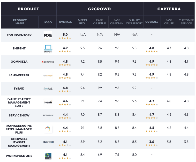This screenshot has height=162, width=196.
Task: Select the CUSTOMER SERVICE column header
Action: (x=186, y=22)
